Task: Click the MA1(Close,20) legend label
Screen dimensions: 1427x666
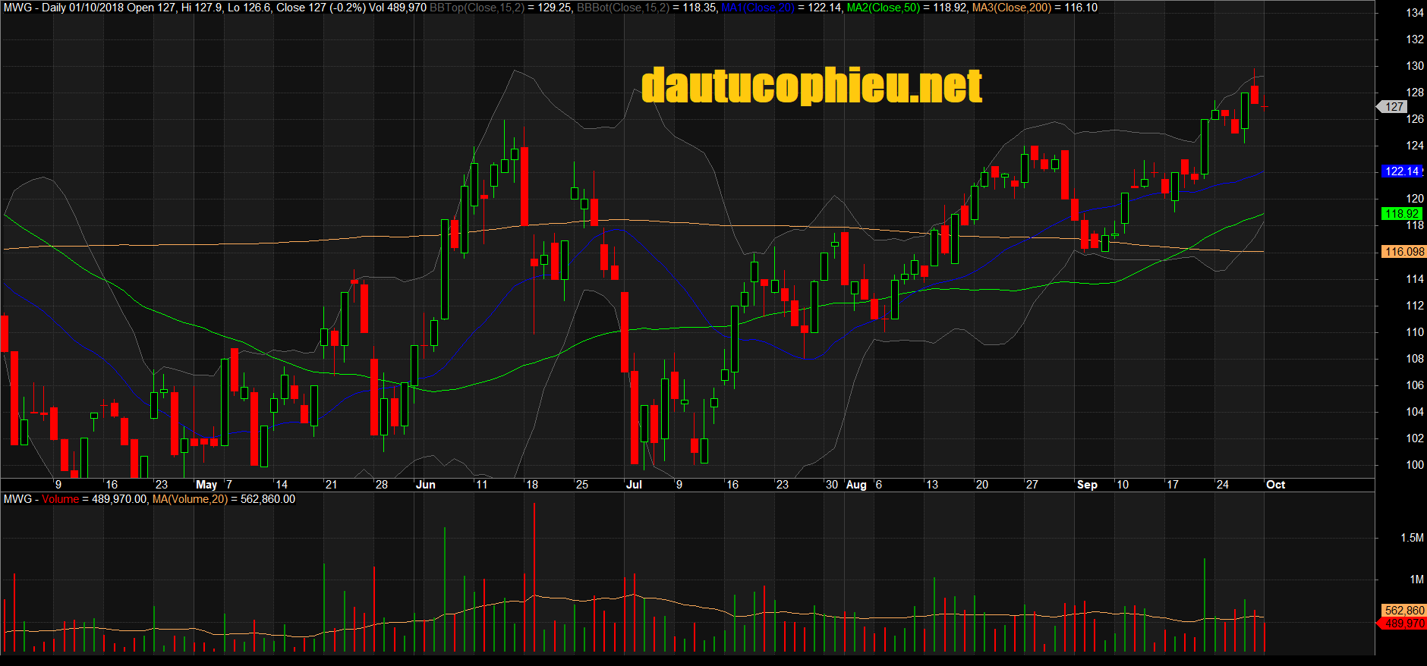Action: pos(757,8)
